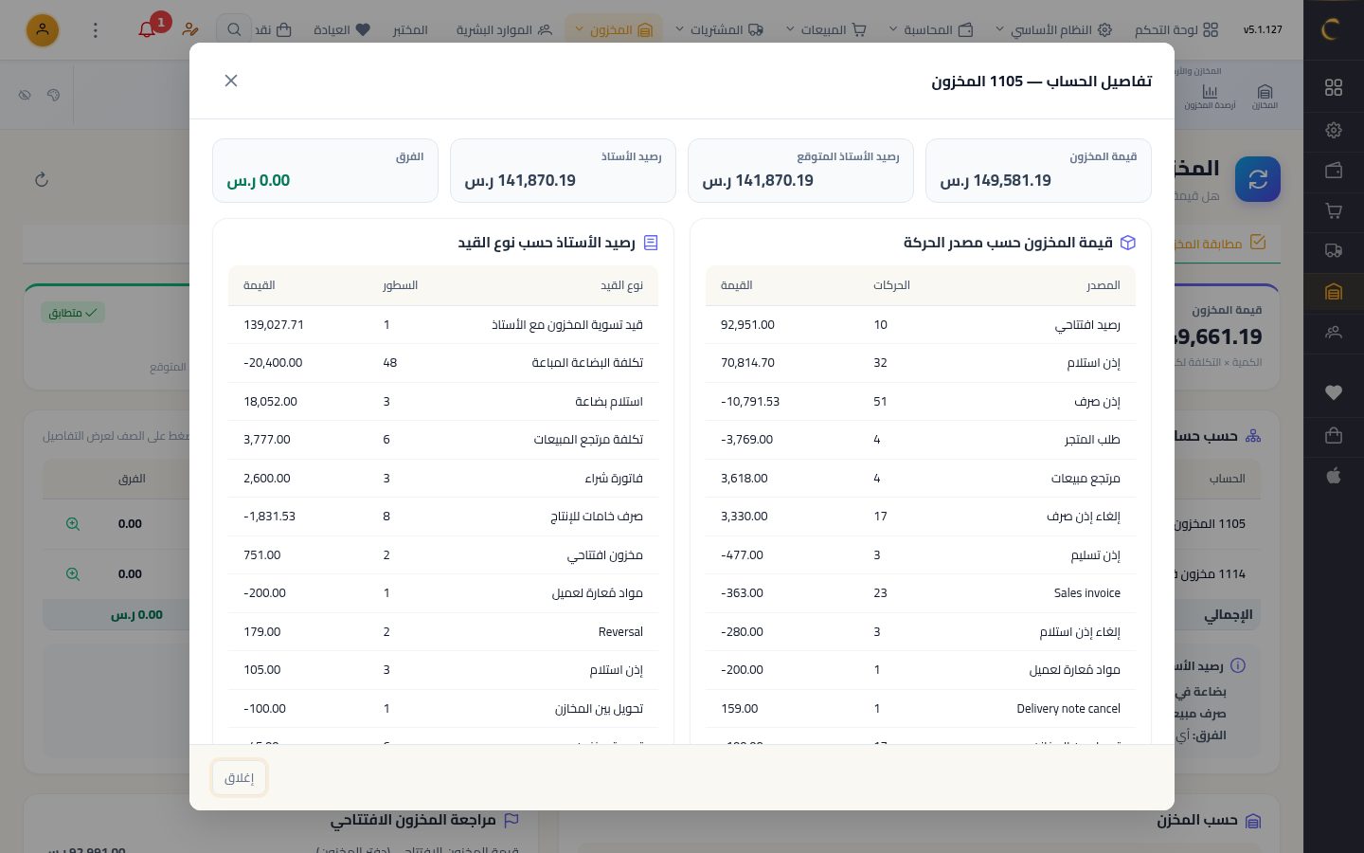Click the أرصدة المخزون toolbar item
1364x853 pixels.
click(x=1210, y=97)
